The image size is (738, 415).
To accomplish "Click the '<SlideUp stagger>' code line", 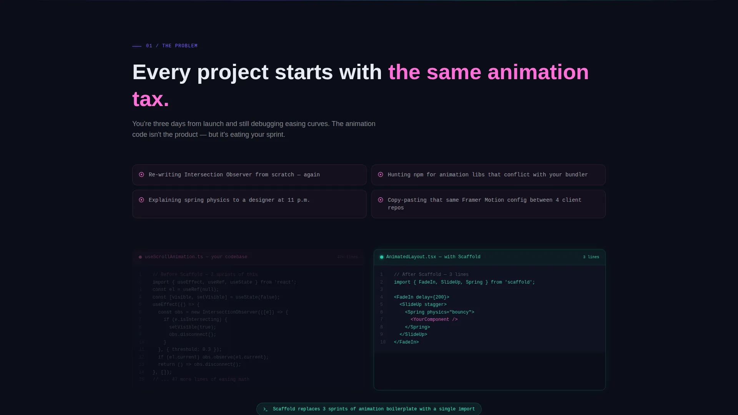I will (423, 304).
